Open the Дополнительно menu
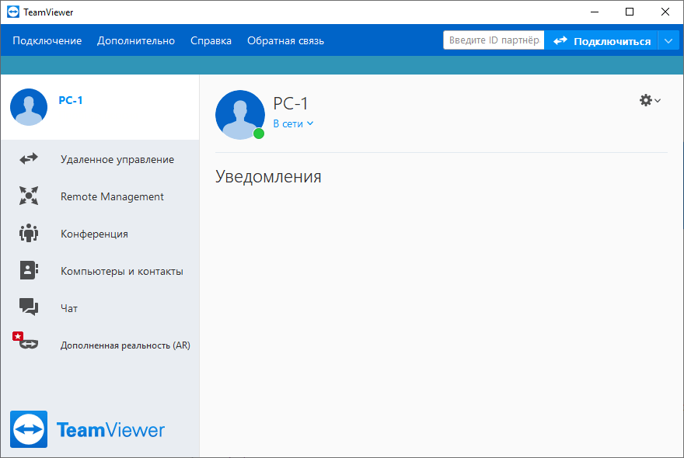 (x=136, y=40)
